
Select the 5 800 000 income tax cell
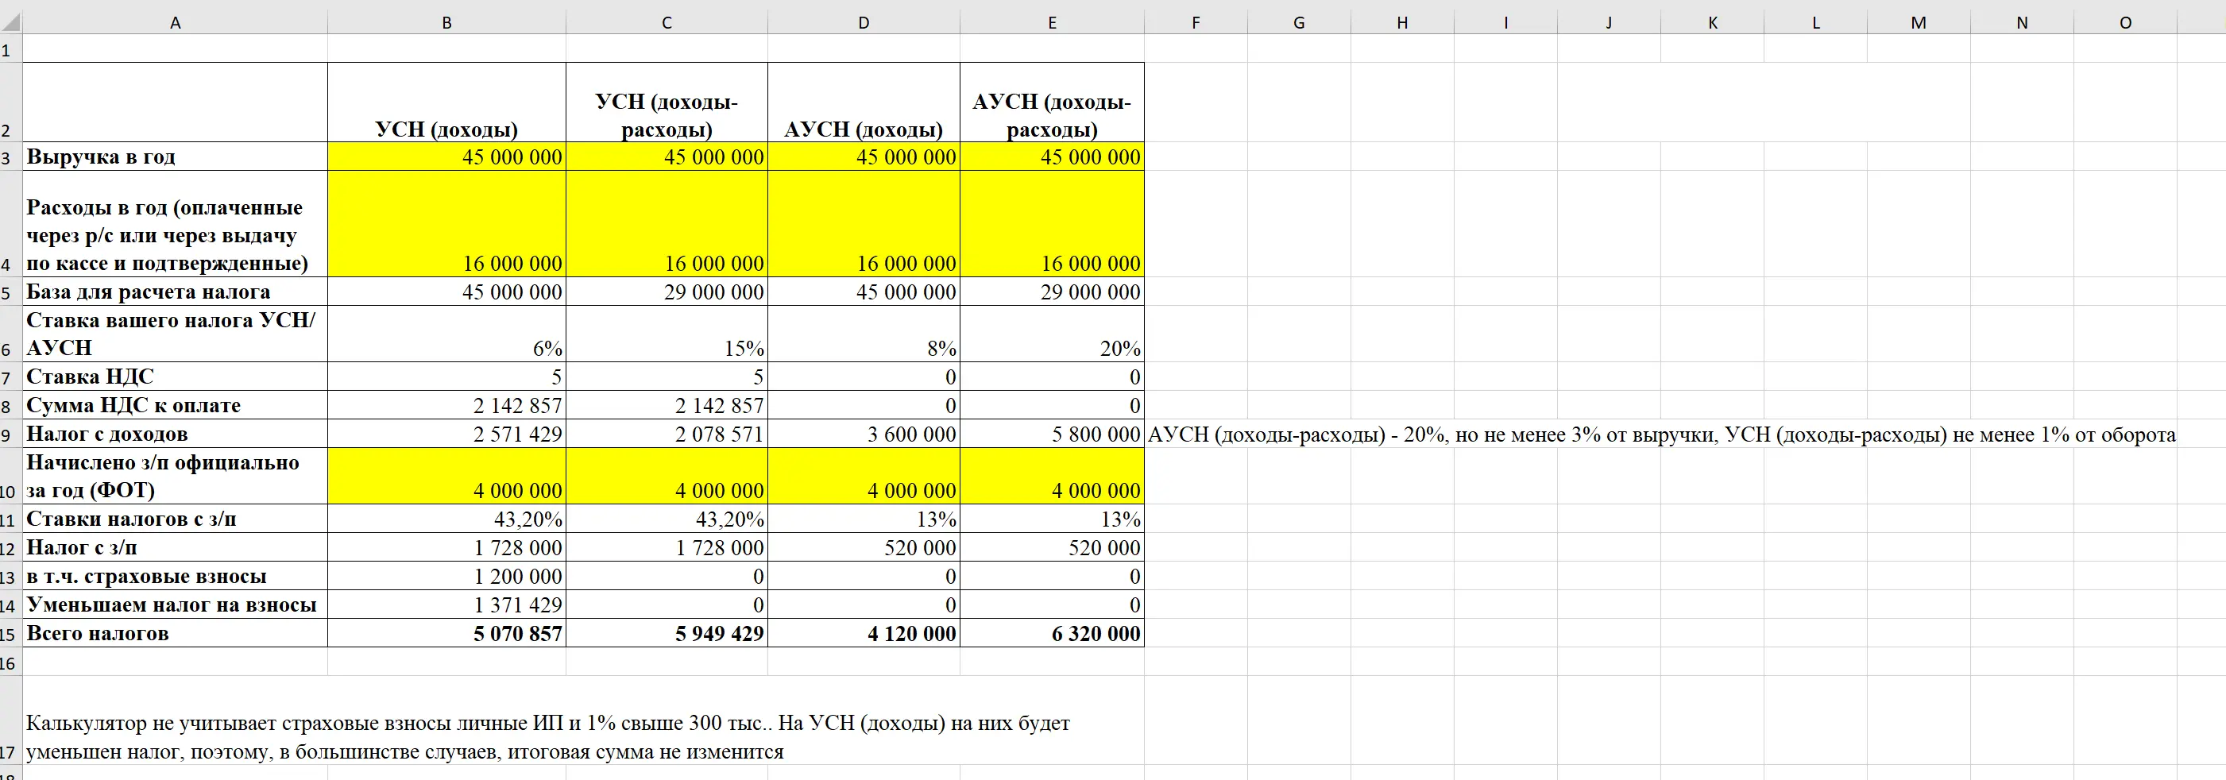(1052, 434)
